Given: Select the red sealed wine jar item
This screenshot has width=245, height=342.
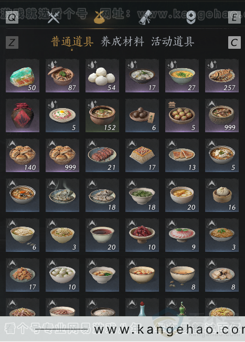Looking at the screenshot, I should (x=23, y=115).
